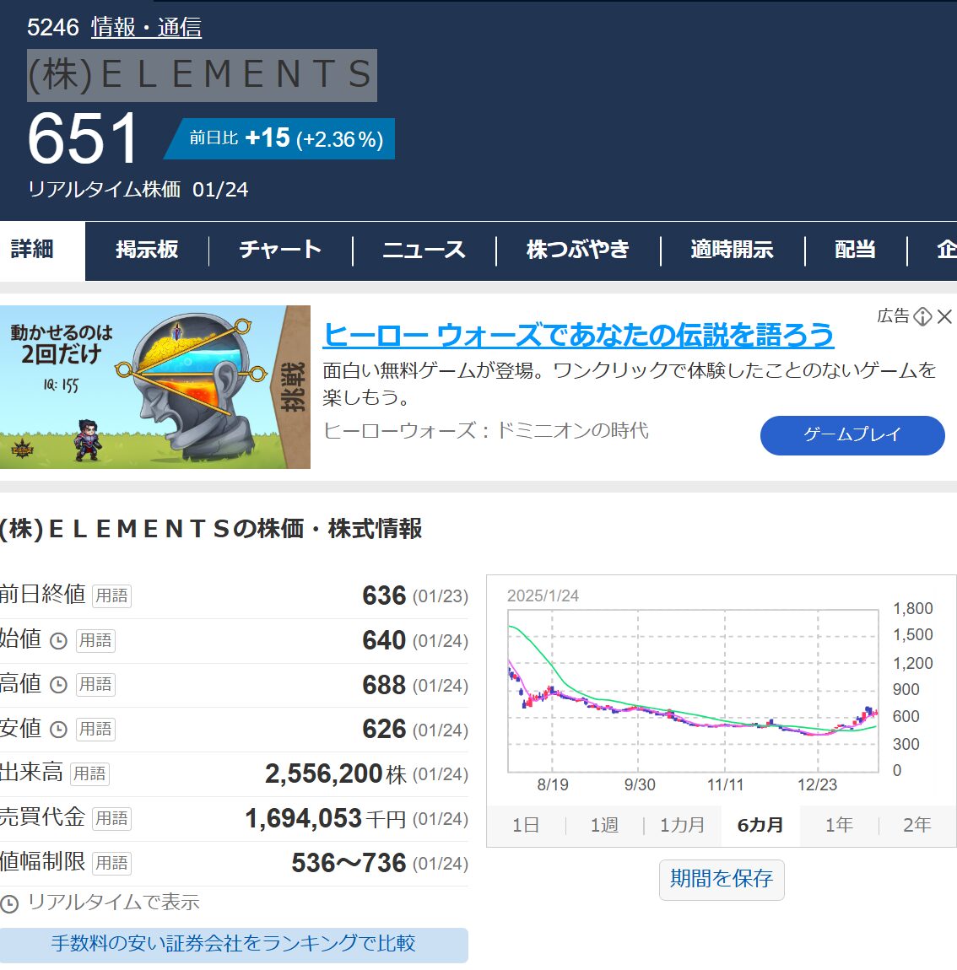The image size is (957, 970).
Task: Click the 期間を保存 button
Action: tap(722, 879)
